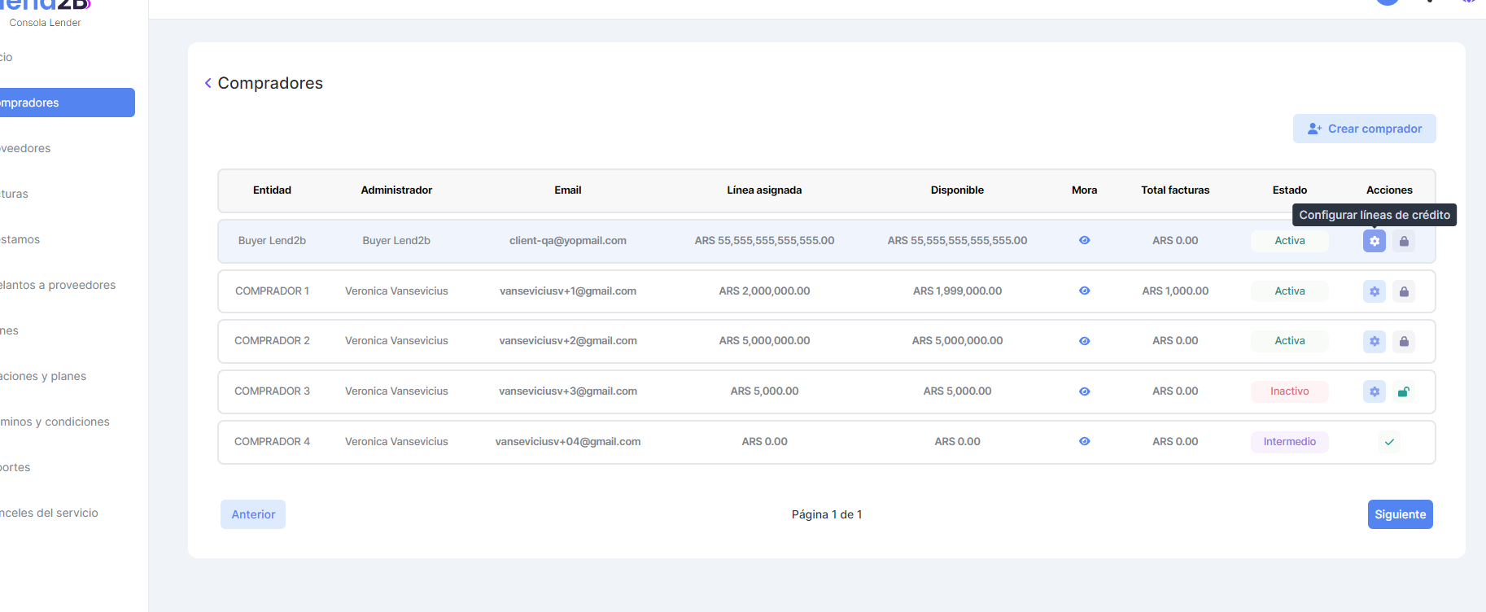Unlock COMPRADOR 3 with the green padlock
Screen dimensions: 1486x612
coord(1404,391)
